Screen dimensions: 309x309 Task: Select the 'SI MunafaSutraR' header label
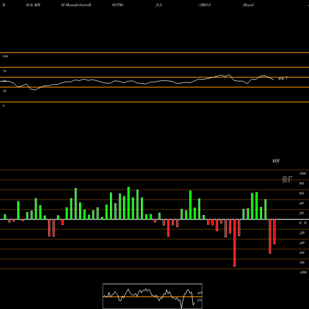click(76, 5)
